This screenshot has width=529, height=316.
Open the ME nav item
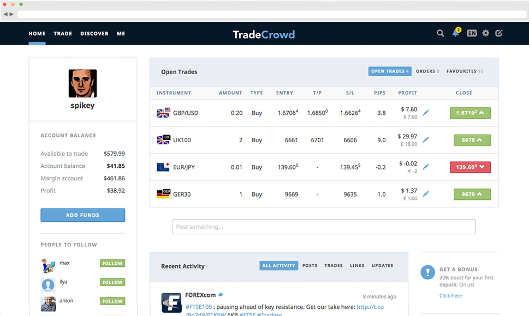(121, 34)
